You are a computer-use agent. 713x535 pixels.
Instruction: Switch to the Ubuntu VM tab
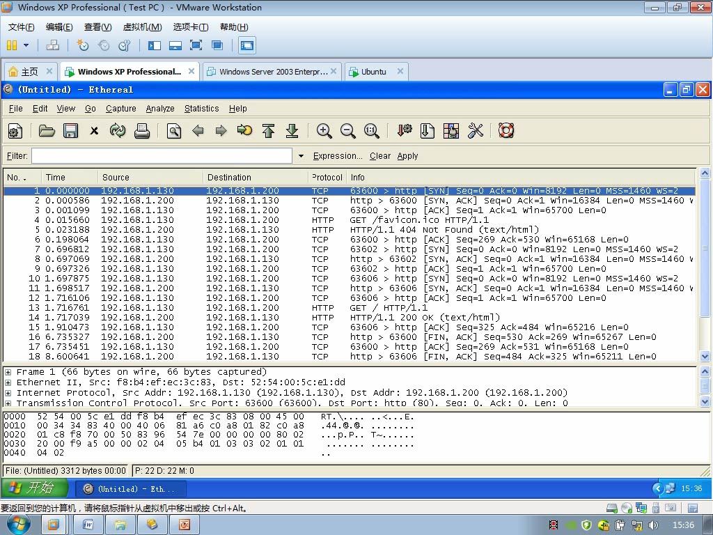pyautogui.click(x=376, y=72)
